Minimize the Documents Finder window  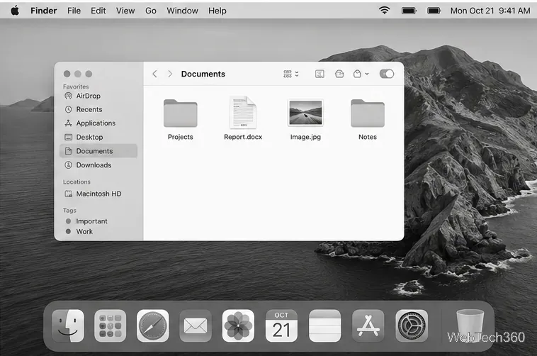click(x=78, y=74)
